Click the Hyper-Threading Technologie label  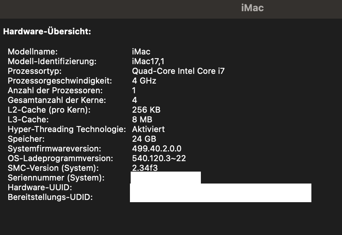[x=67, y=129]
